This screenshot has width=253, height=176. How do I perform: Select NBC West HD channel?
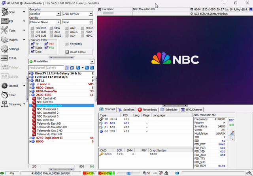(x=45, y=120)
